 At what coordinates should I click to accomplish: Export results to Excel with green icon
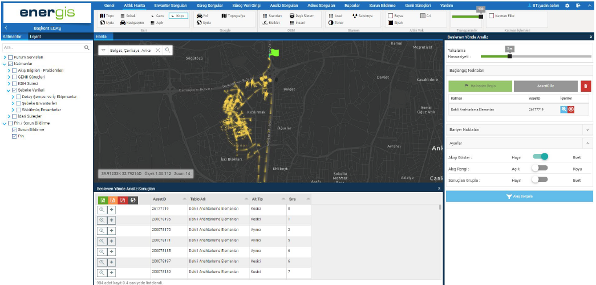click(x=103, y=200)
